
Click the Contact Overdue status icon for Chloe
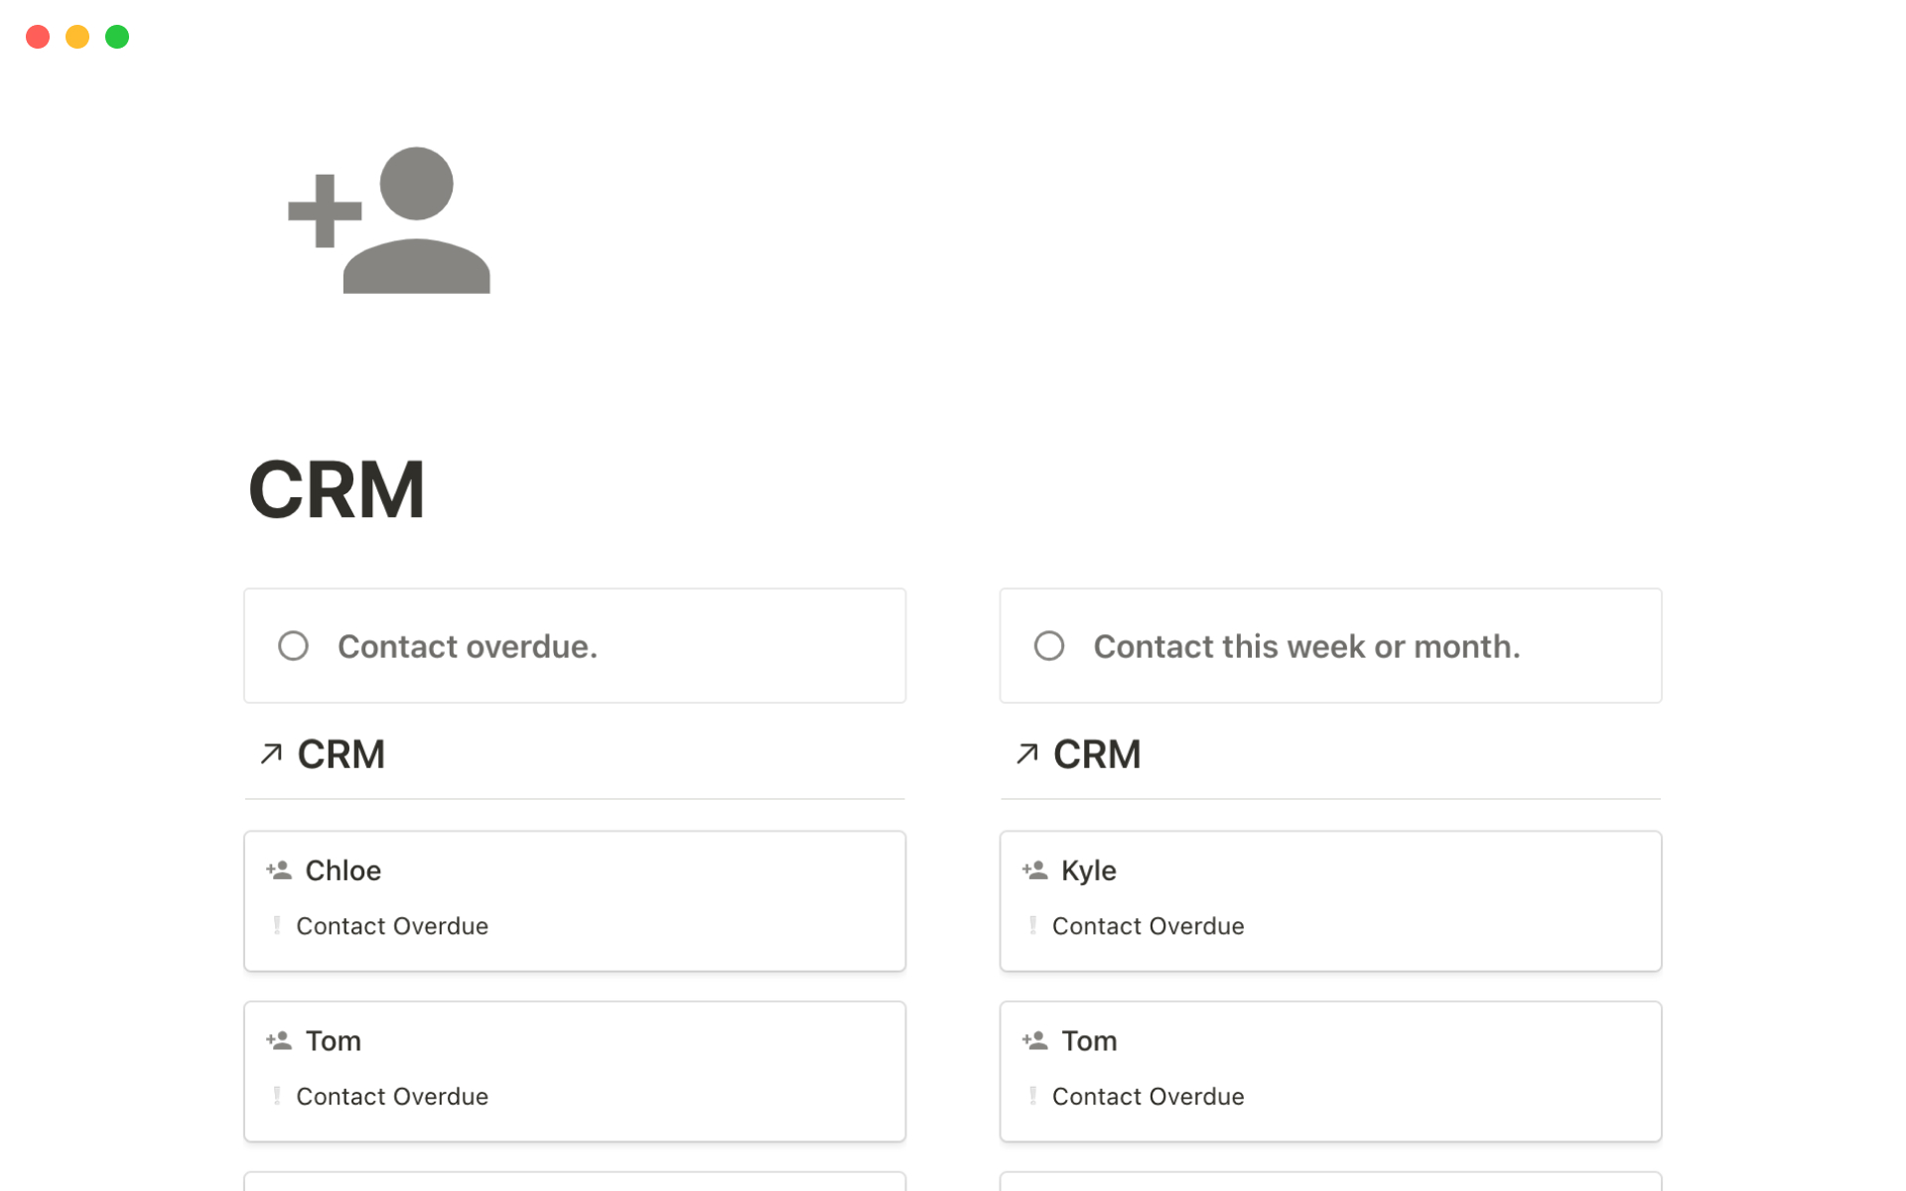click(277, 925)
